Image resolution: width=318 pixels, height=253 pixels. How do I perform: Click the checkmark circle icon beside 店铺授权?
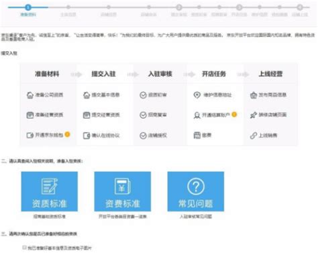[143, 136]
